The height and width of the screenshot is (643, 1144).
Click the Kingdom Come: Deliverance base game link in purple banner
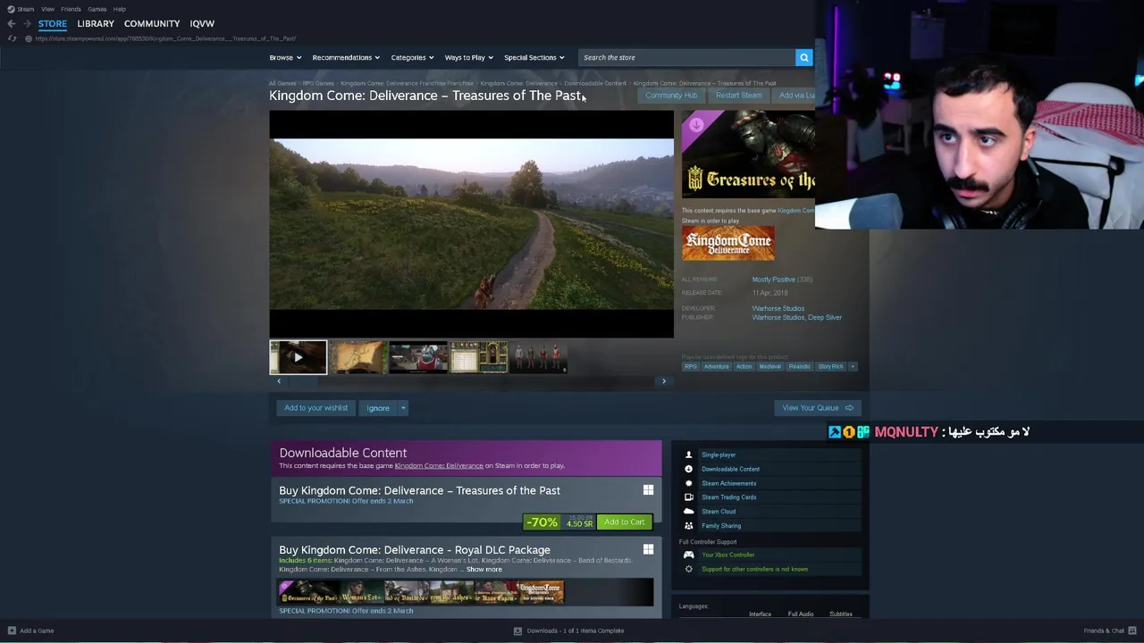pyautogui.click(x=439, y=465)
